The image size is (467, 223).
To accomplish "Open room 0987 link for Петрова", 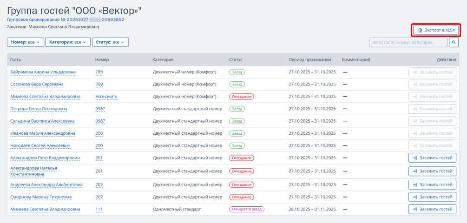I will click(x=100, y=109).
